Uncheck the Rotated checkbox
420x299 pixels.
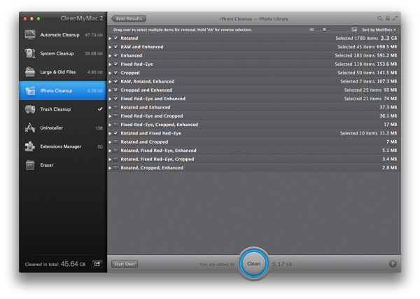point(115,39)
